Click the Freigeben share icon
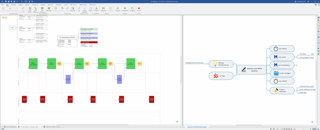 coord(118,9)
